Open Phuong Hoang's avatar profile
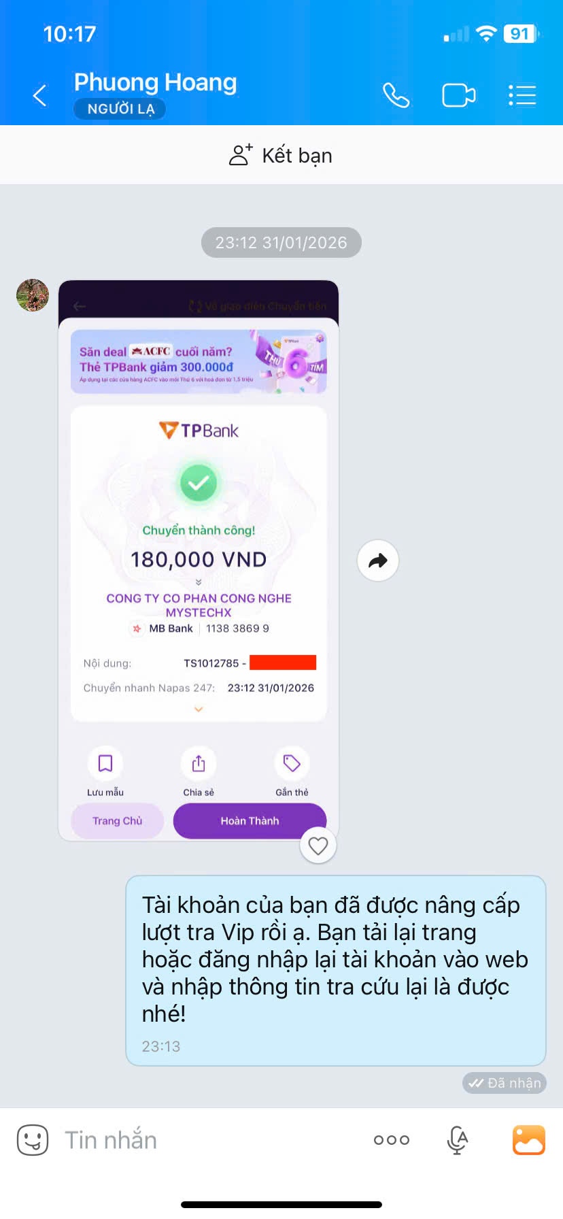This screenshot has width=563, height=1219. point(33,295)
